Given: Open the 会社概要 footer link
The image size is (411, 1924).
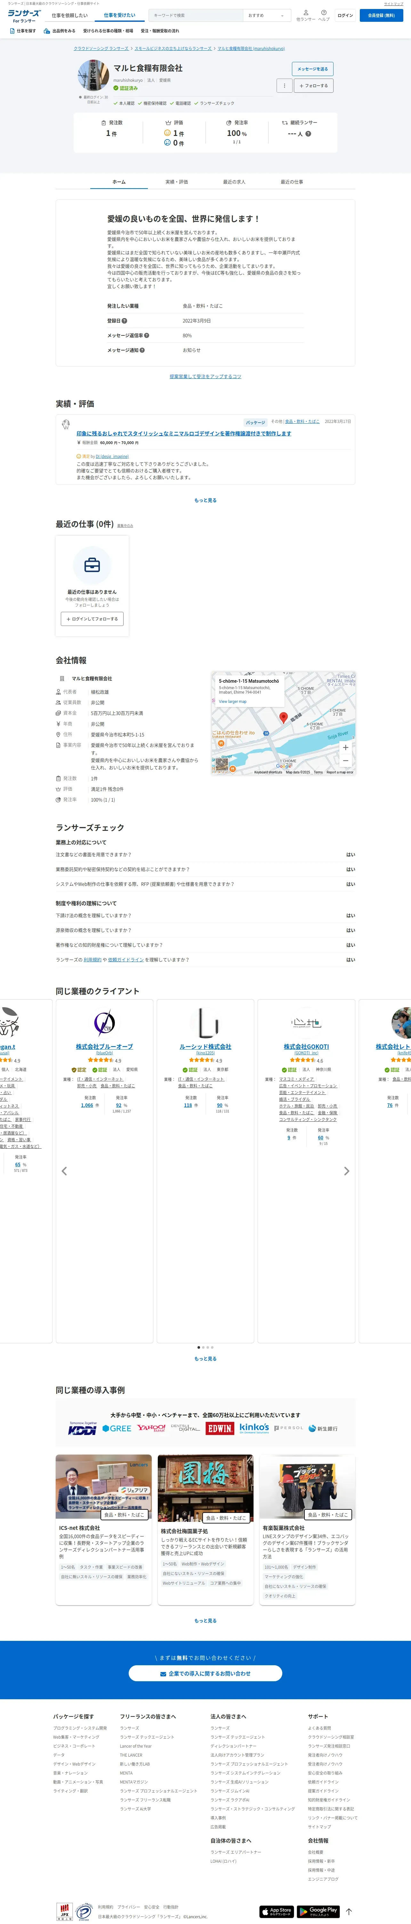Looking at the screenshot, I should 316,1852.
